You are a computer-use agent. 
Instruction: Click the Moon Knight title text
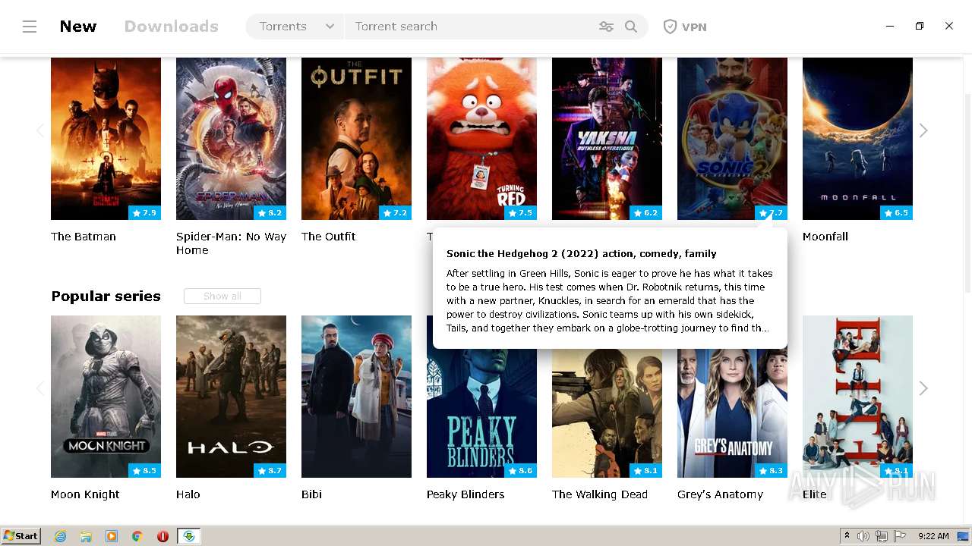[85, 494]
